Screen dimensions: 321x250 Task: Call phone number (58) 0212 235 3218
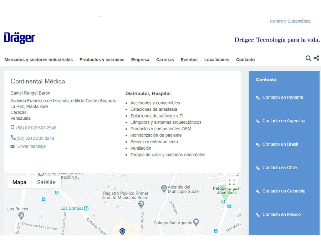click(35, 138)
